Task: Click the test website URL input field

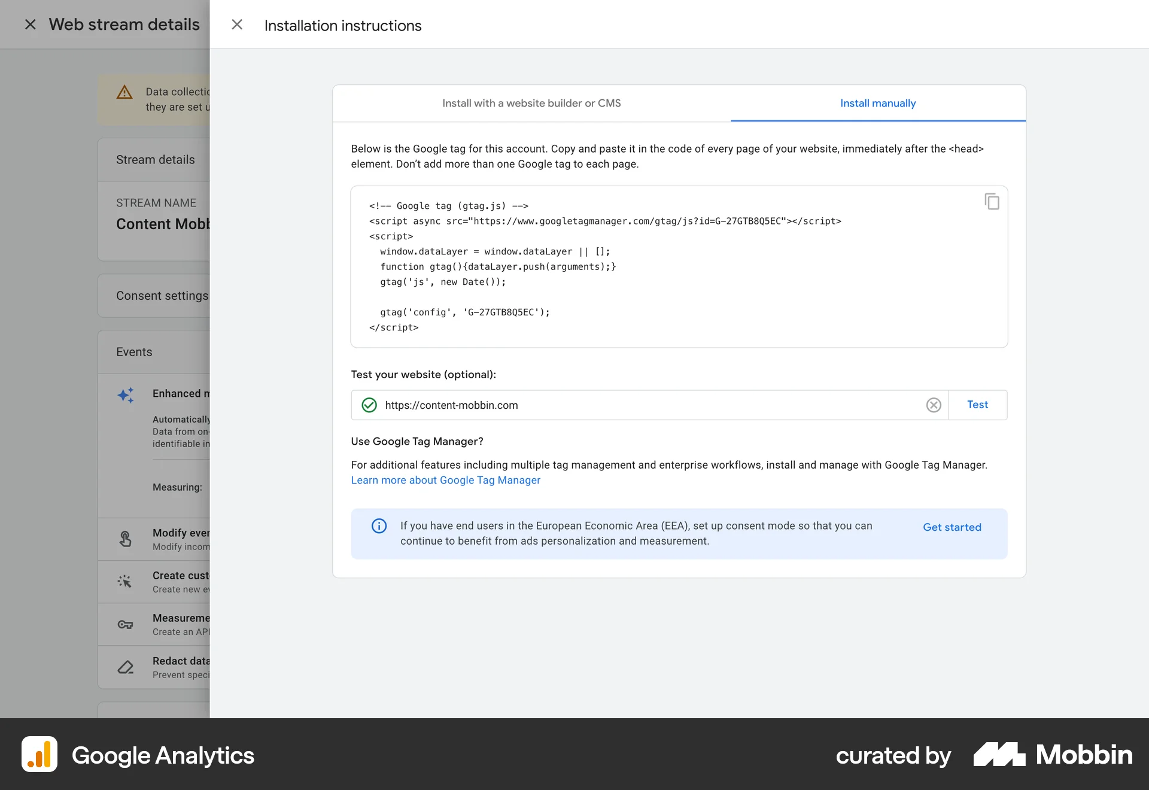Action: pyautogui.click(x=598, y=405)
